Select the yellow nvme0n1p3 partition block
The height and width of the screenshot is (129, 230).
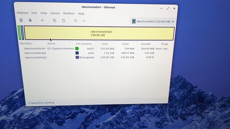point(99,33)
